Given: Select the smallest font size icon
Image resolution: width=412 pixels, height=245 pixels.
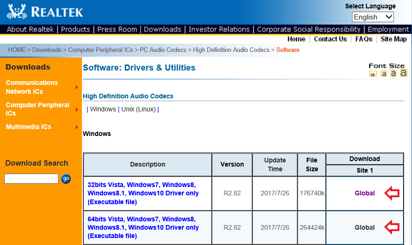Looking at the screenshot, I should coord(372,74).
